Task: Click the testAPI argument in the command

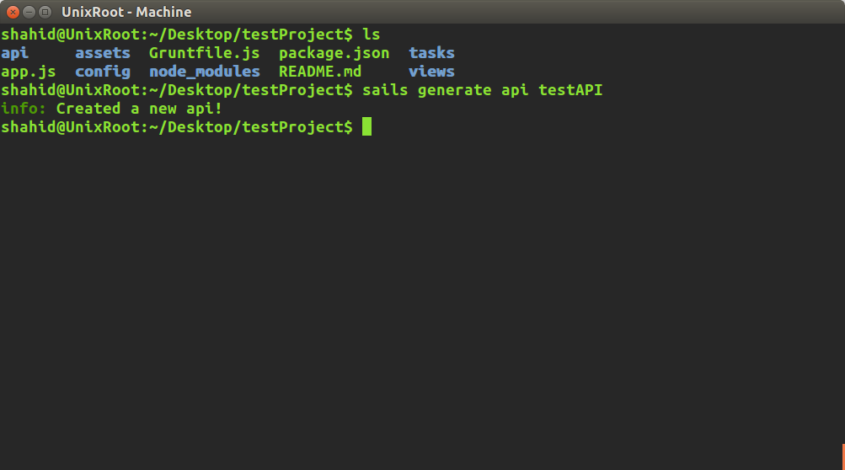Action: pos(570,90)
